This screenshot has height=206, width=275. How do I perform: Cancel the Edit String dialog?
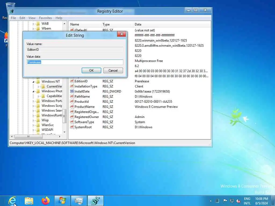coord(113,71)
